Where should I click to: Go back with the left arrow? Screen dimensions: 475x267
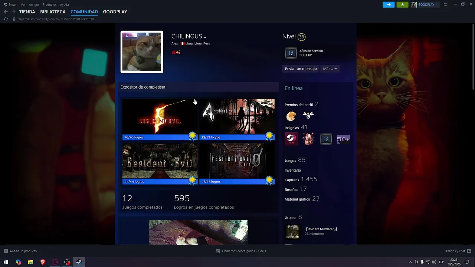point(6,12)
